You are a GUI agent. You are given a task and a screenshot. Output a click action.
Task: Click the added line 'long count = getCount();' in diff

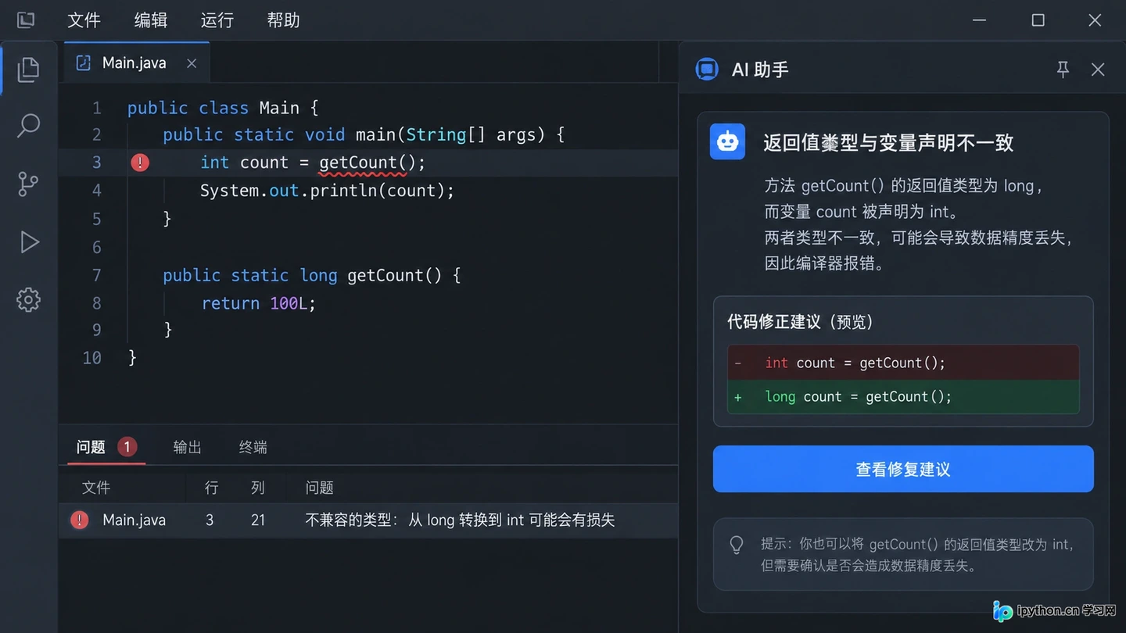point(903,397)
